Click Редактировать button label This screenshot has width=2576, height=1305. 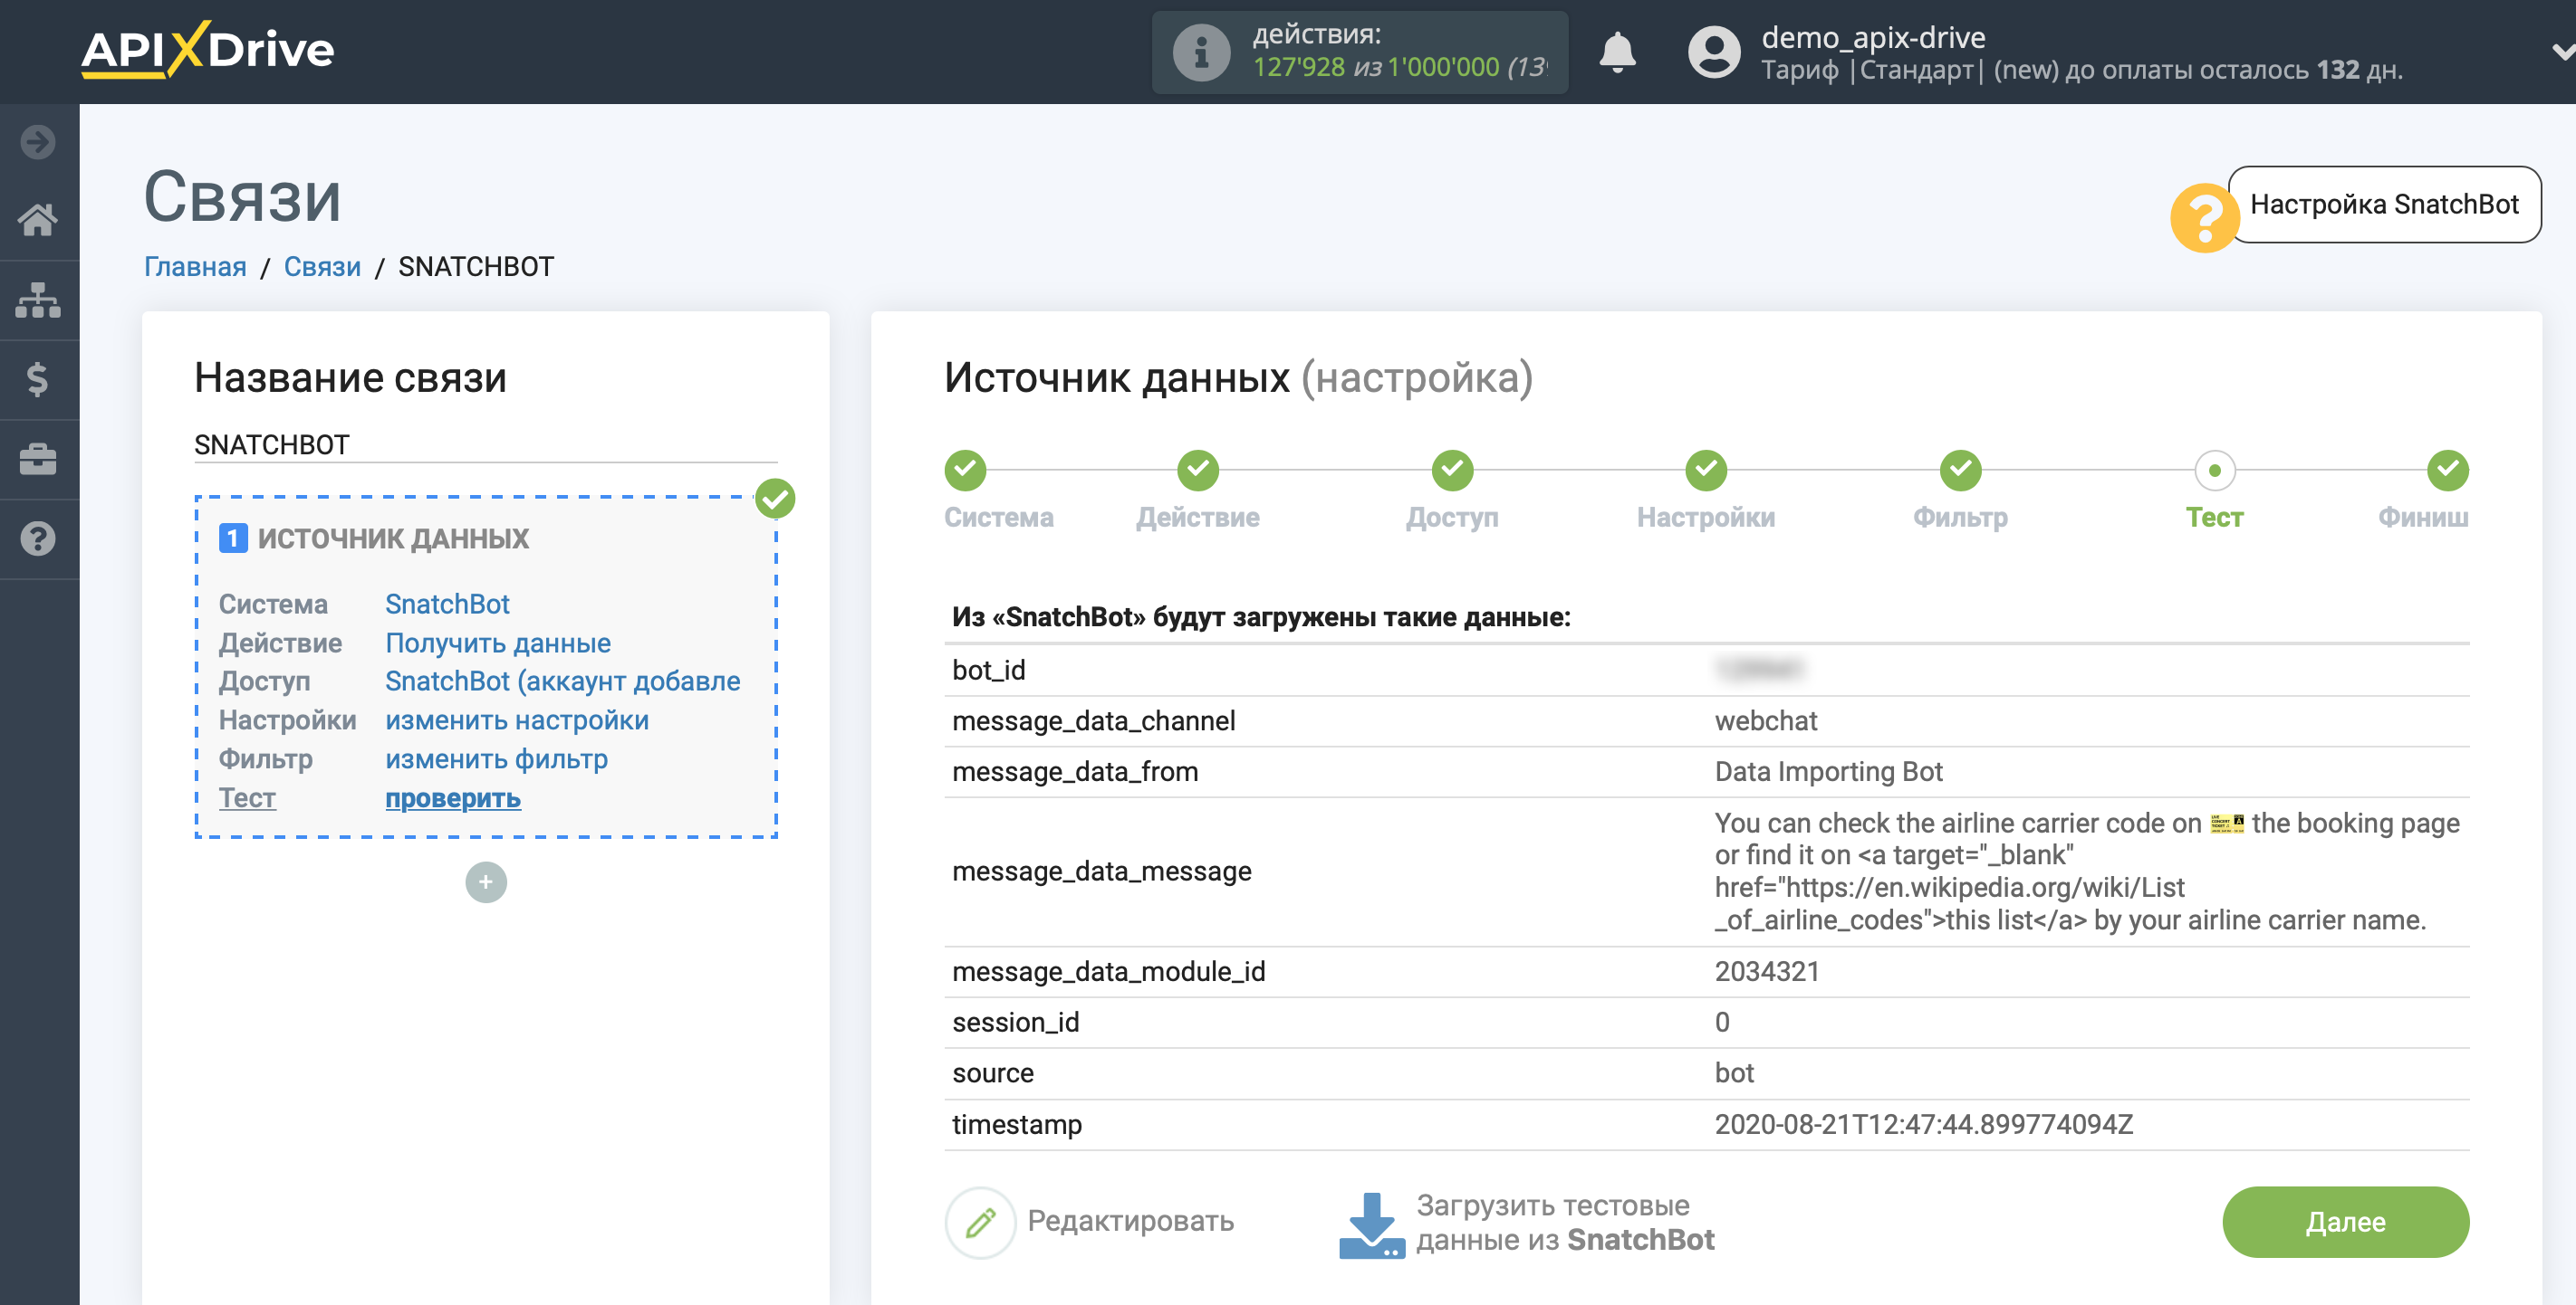pyautogui.click(x=1130, y=1221)
